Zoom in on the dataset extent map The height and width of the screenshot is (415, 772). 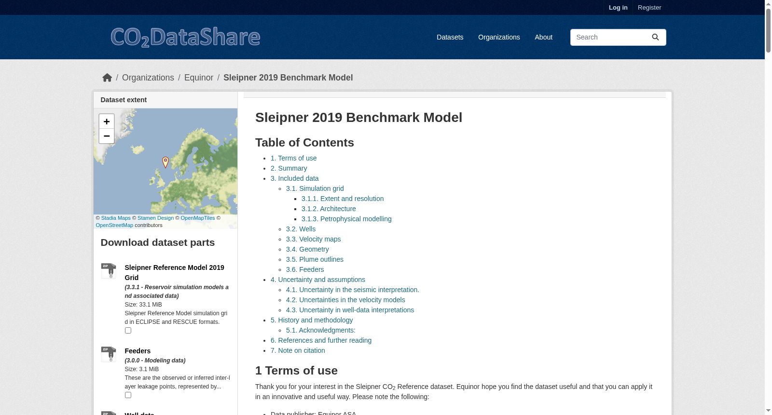coord(107,121)
